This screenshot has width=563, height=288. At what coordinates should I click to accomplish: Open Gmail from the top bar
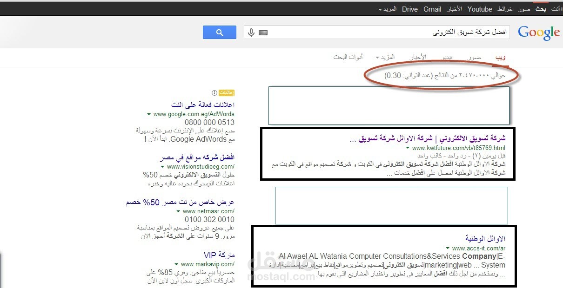tap(432, 9)
